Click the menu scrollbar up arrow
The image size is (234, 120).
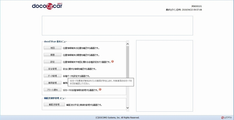(x=128, y=44)
